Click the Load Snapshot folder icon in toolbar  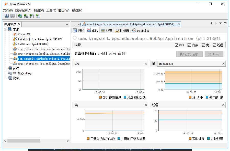tap(7, 16)
